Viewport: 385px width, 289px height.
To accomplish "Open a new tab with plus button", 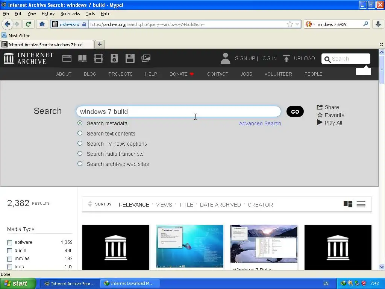I will coord(99,44).
